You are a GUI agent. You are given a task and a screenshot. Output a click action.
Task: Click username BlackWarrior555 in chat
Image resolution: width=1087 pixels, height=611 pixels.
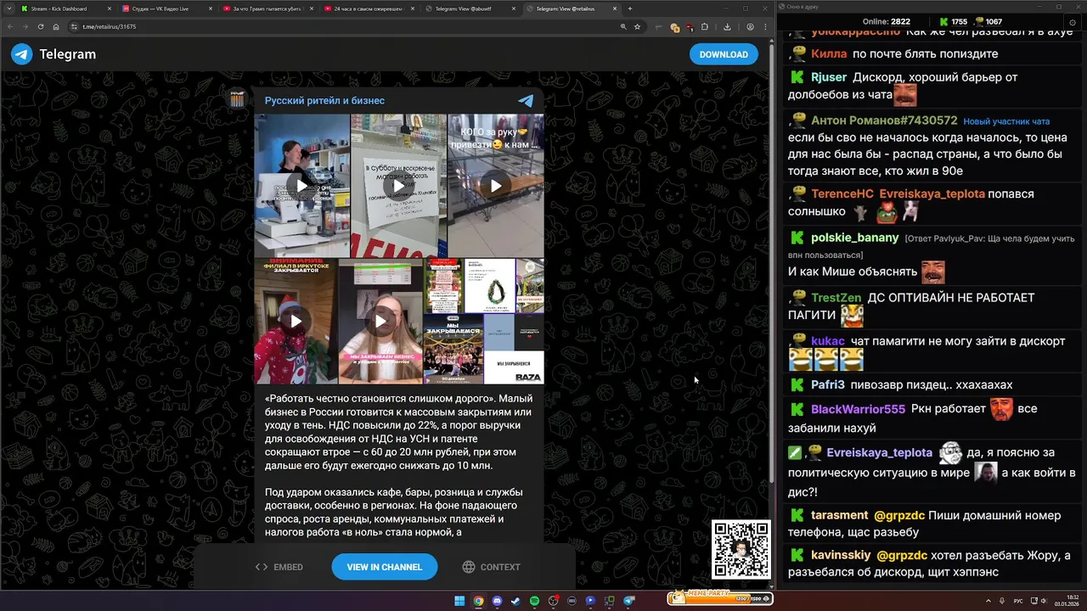(858, 409)
